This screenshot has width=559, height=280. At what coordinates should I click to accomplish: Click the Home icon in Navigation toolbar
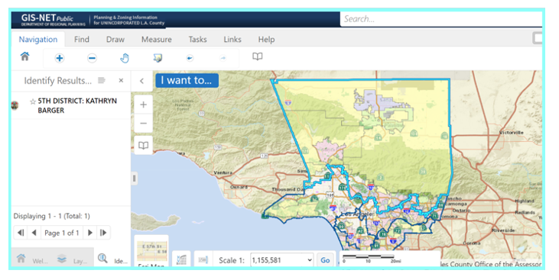[24, 56]
